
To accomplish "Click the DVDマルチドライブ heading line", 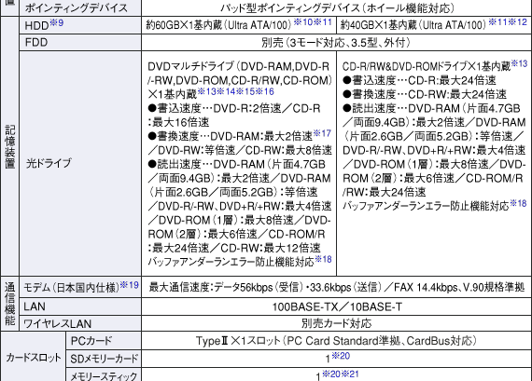I will point(239,66).
